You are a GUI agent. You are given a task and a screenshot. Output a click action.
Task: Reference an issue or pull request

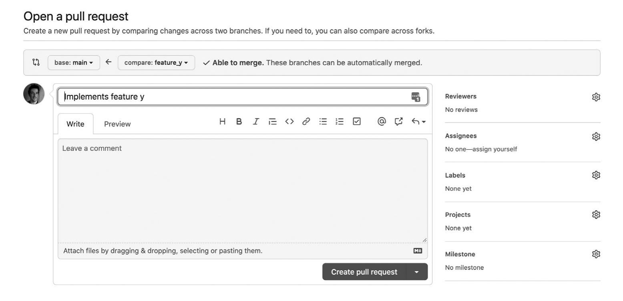pyautogui.click(x=398, y=122)
